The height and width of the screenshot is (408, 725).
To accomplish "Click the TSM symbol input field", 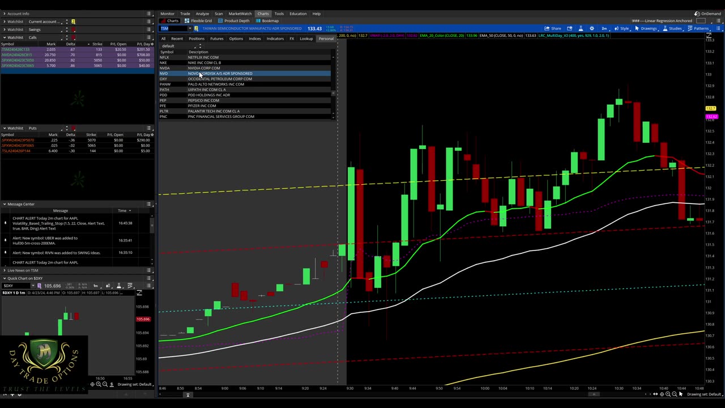I will pos(173,28).
